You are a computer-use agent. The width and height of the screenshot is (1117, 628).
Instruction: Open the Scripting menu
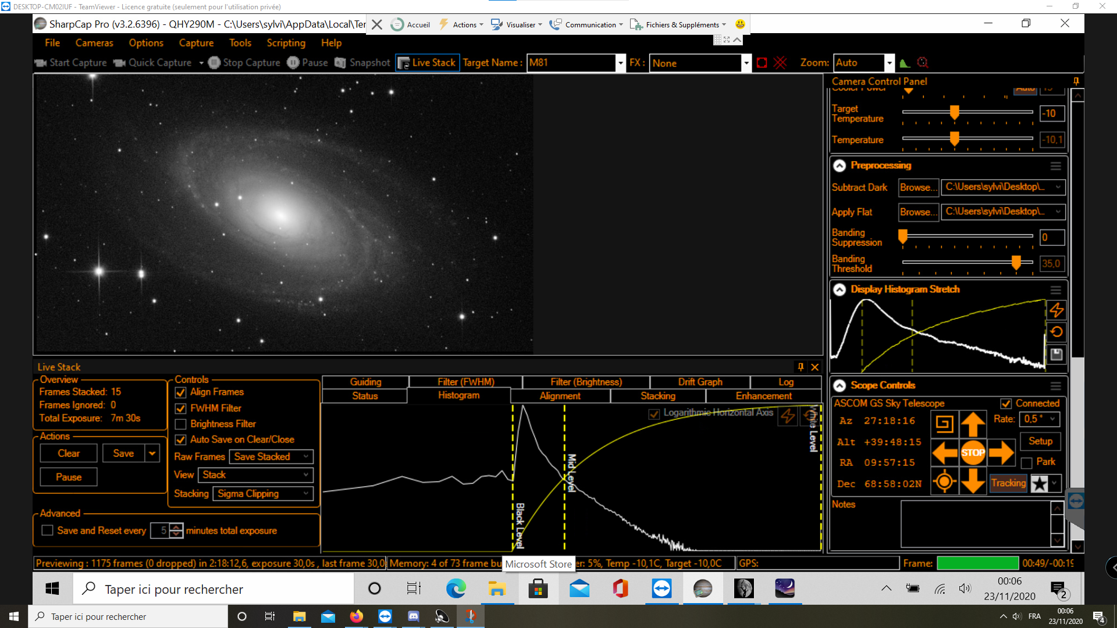(286, 43)
